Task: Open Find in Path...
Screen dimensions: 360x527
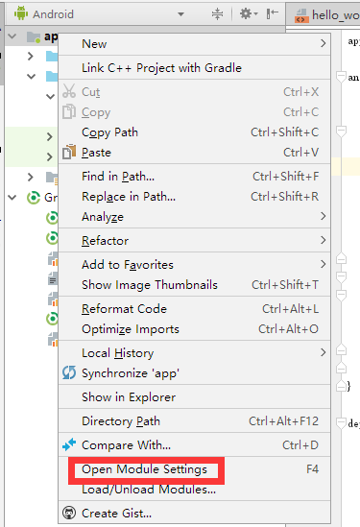Action: point(194,176)
